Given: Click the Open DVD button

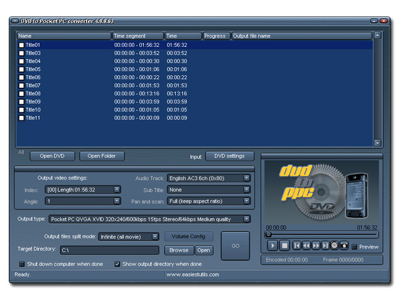Looking at the screenshot, I should pos(52,156).
